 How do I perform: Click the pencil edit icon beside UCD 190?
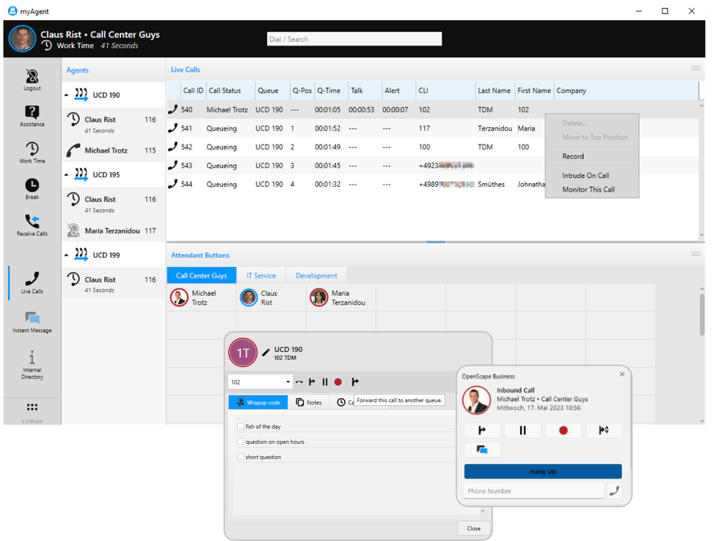point(266,353)
